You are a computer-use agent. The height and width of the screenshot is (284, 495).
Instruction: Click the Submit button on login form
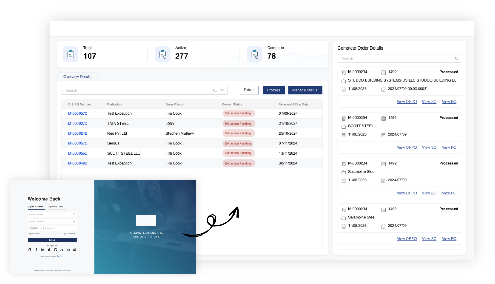[x=52, y=240]
